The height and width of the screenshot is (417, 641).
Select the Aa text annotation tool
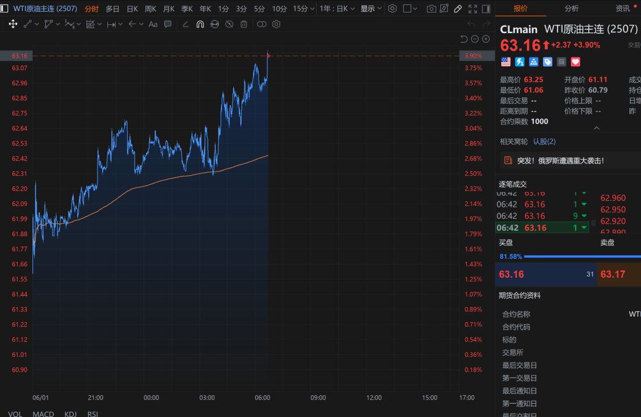[x=153, y=24]
